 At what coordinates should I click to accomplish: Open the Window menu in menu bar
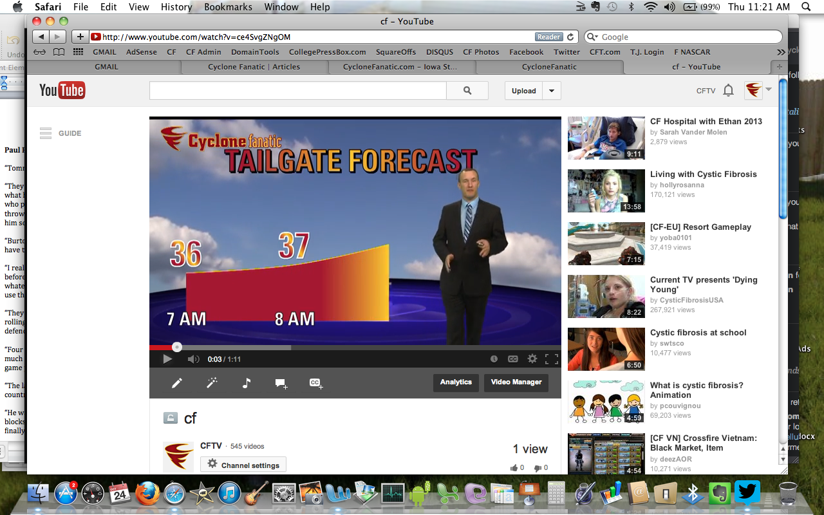pos(282,7)
